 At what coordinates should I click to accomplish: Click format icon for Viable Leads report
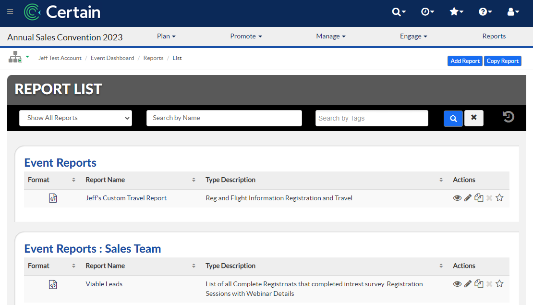coord(53,284)
